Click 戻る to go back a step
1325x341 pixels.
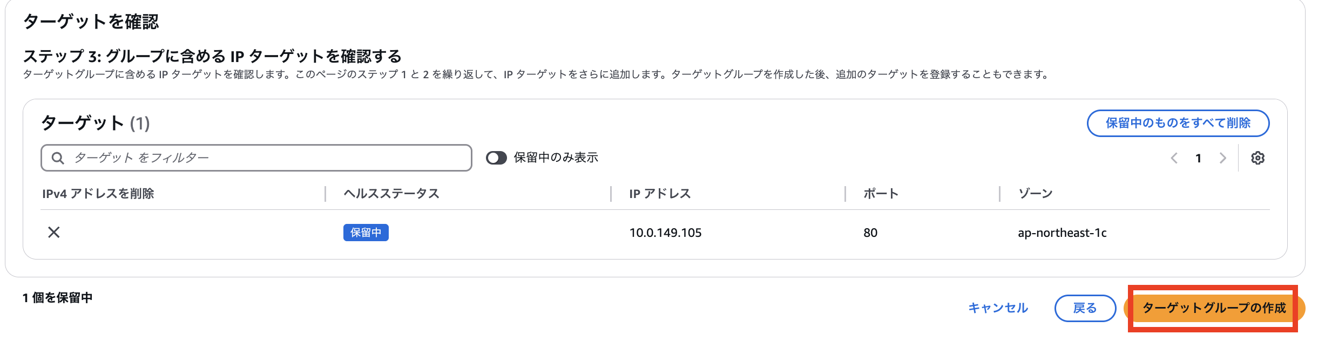coord(1085,308)
